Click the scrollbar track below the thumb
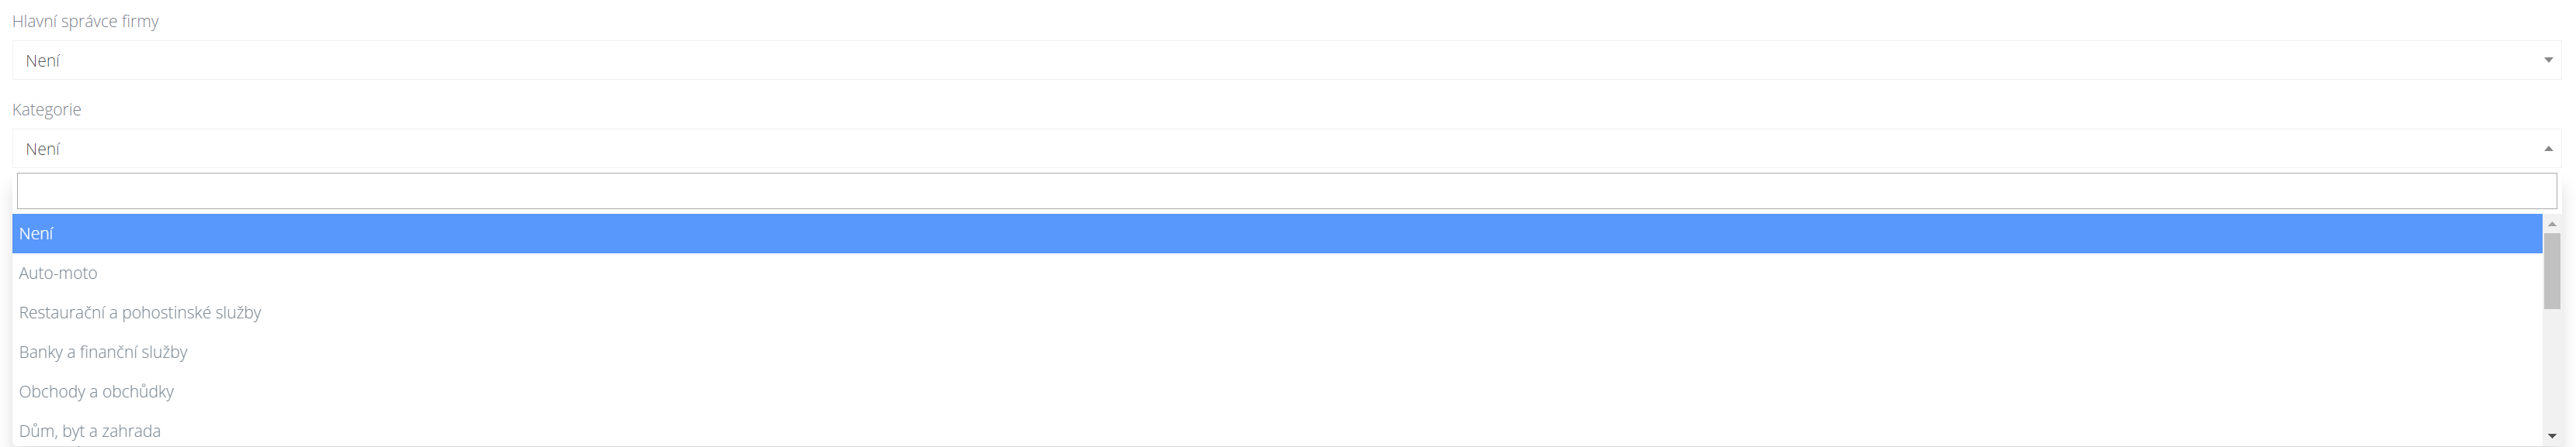 (x=2552, y=370)
